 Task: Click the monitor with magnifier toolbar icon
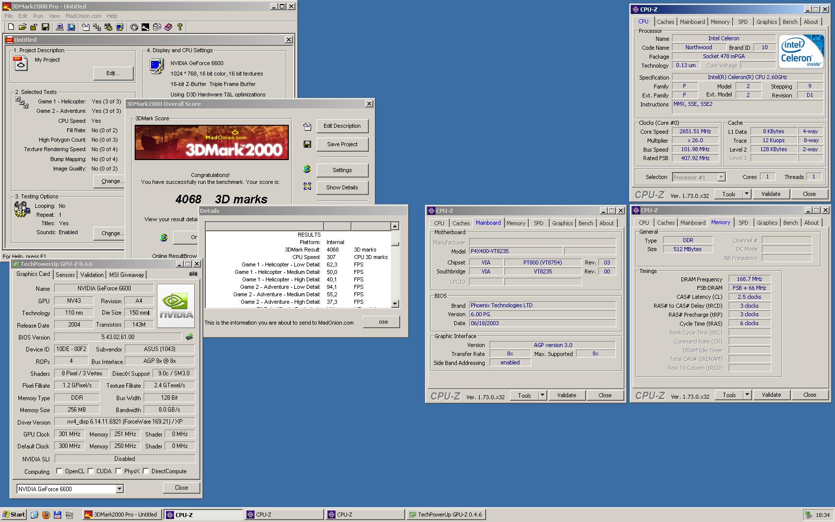[71, 27]
